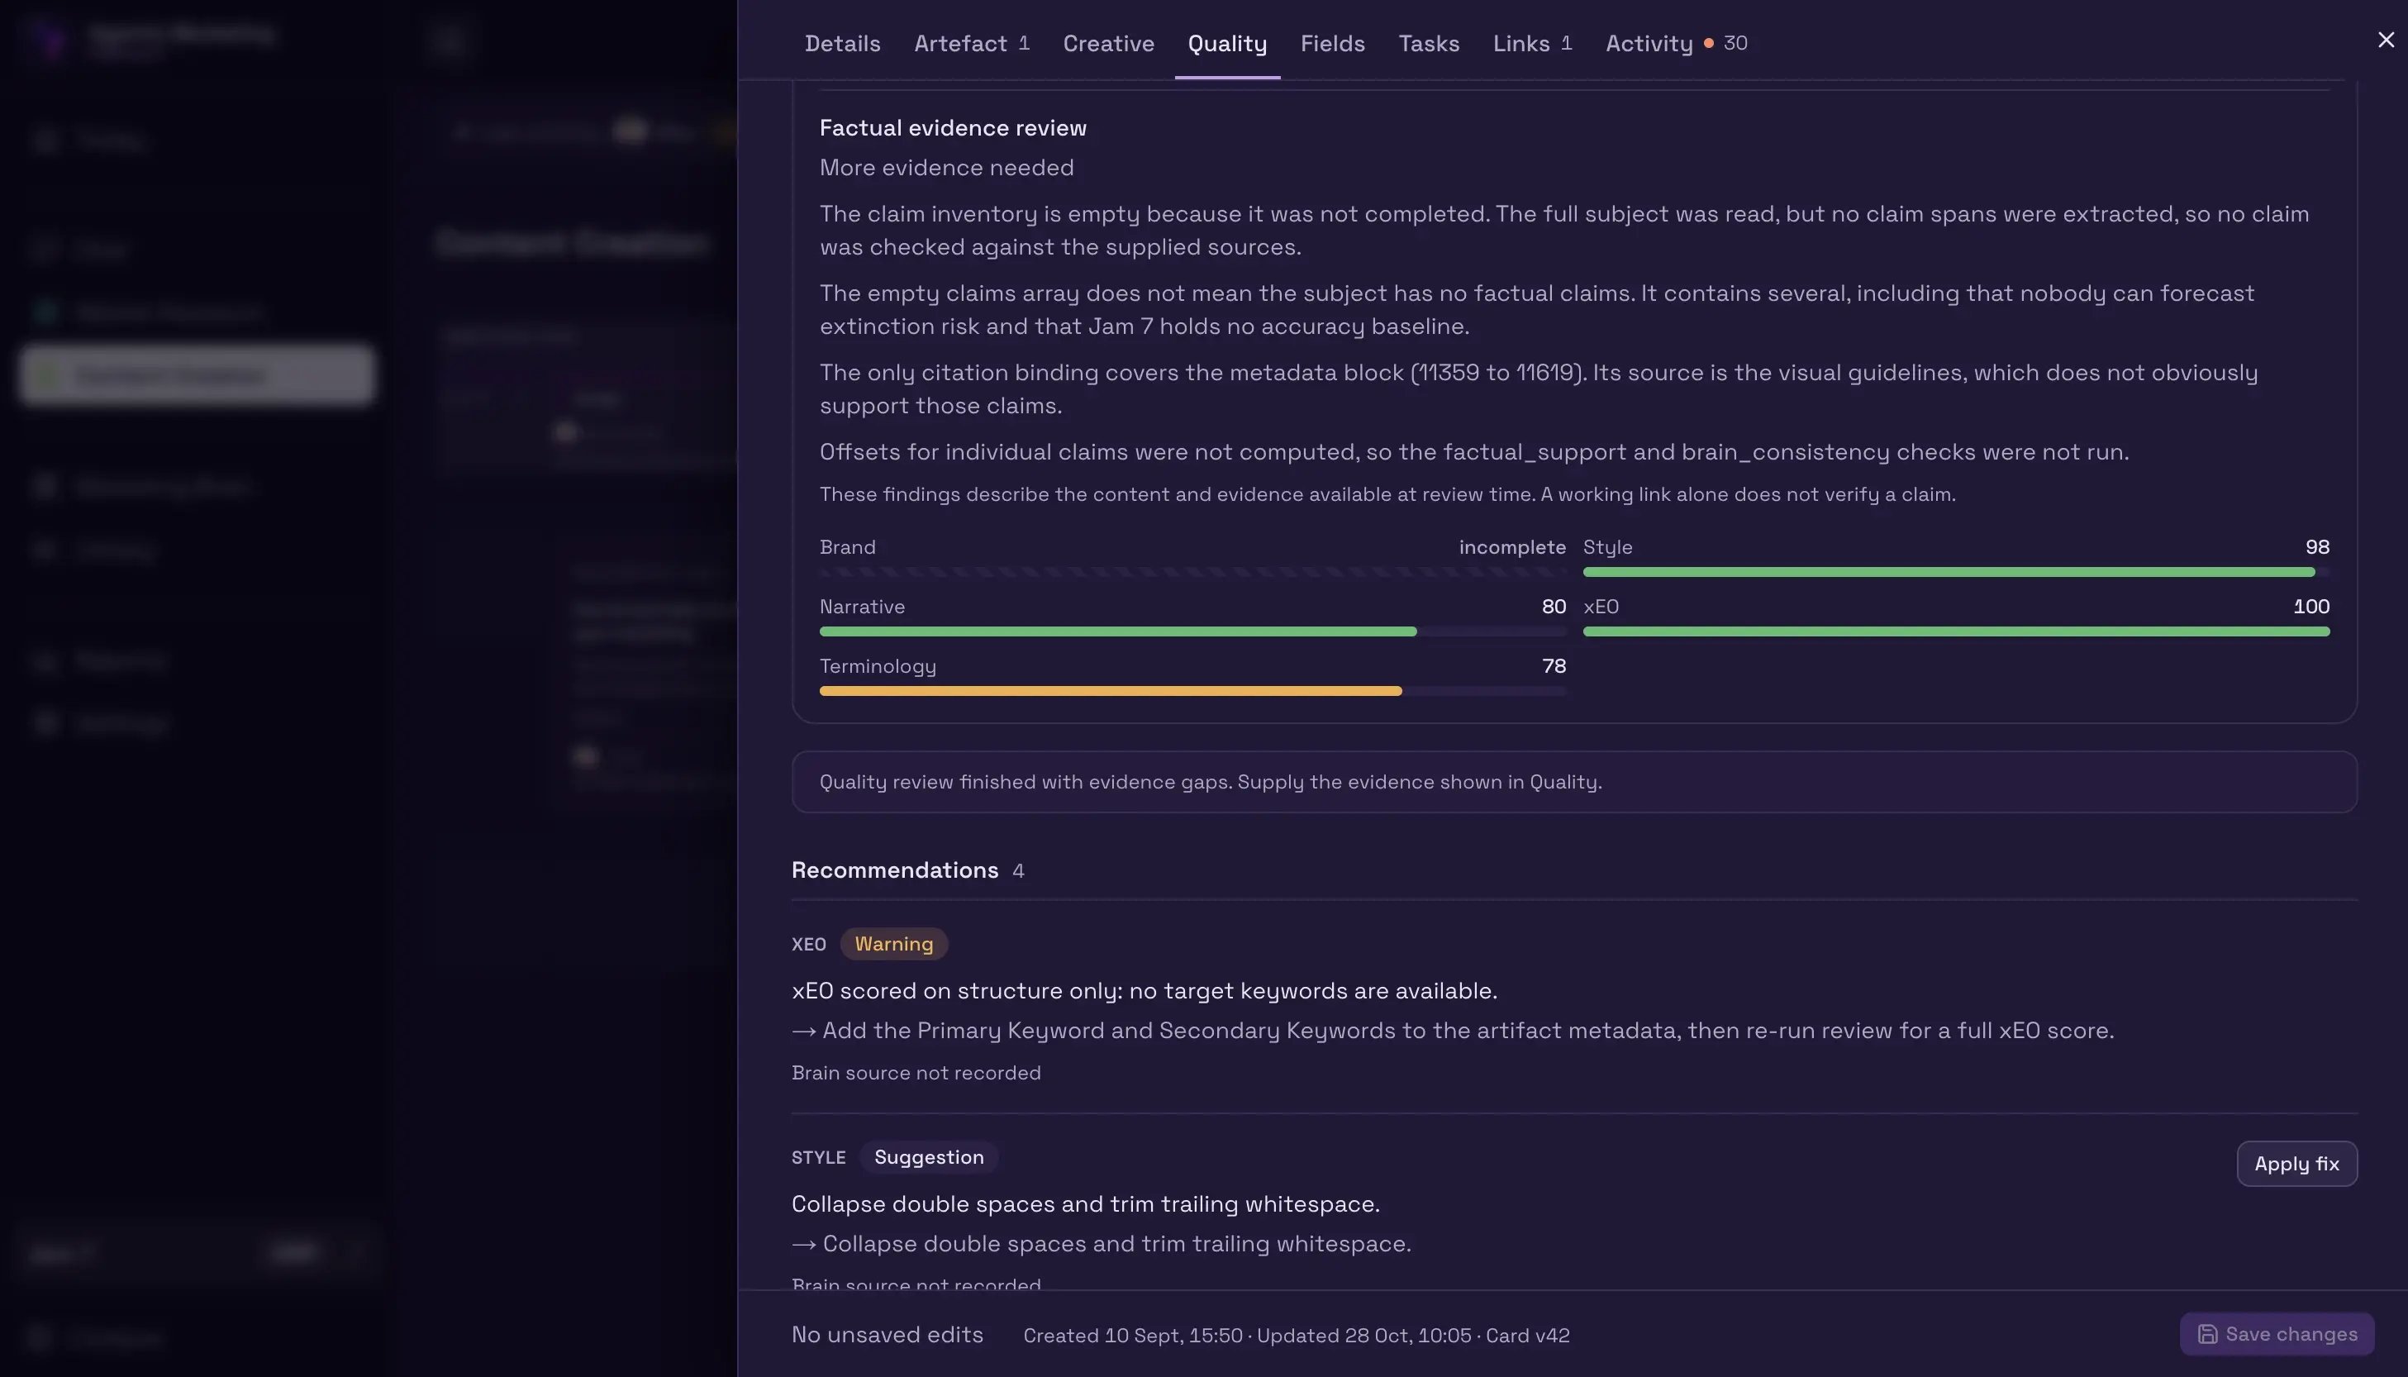Click the Warning badge on xEO recommendation

pos(893,944)
